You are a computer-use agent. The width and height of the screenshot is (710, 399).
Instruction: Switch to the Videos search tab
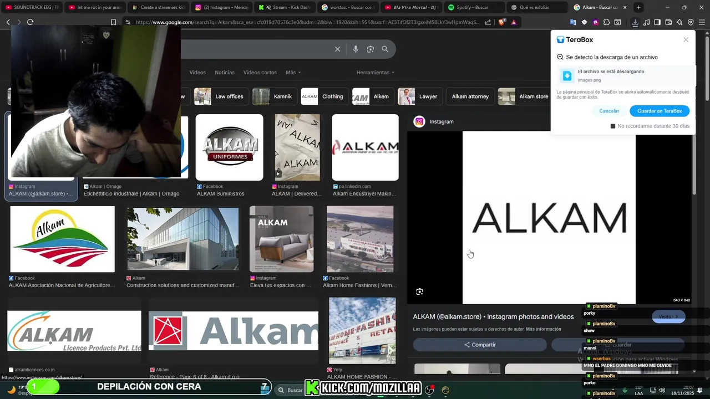pyautogui.click(x=197, y=73)
